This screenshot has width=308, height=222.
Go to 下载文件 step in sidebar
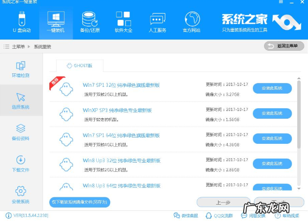21,164
